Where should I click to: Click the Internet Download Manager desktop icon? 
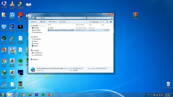coord(4,74)
